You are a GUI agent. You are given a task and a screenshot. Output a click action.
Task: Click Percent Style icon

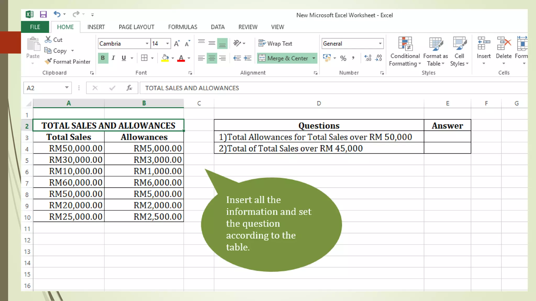pyautogui.click(x=343, y=58)
